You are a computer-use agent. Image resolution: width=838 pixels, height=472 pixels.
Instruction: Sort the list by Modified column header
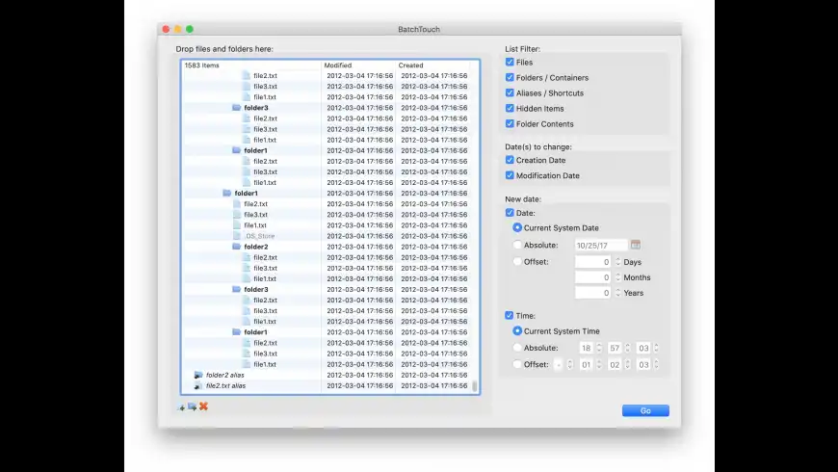pyautogui.click(x=358, y=66)
